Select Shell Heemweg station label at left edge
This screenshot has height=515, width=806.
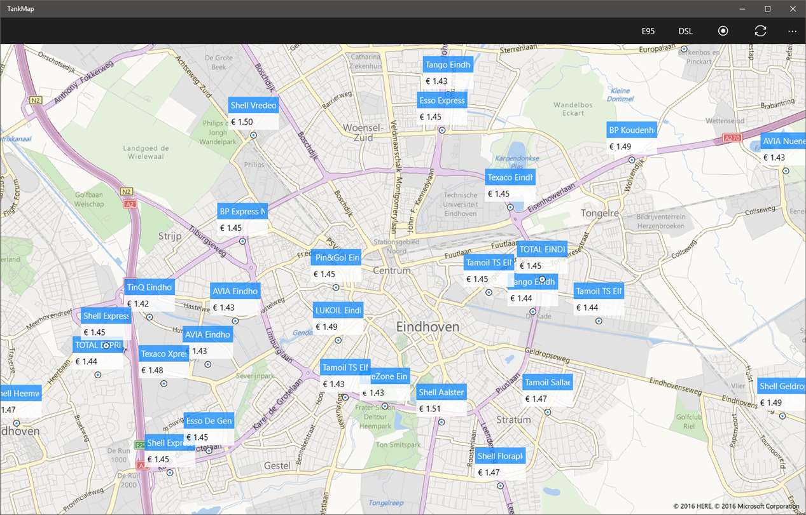tap(20, 394)
